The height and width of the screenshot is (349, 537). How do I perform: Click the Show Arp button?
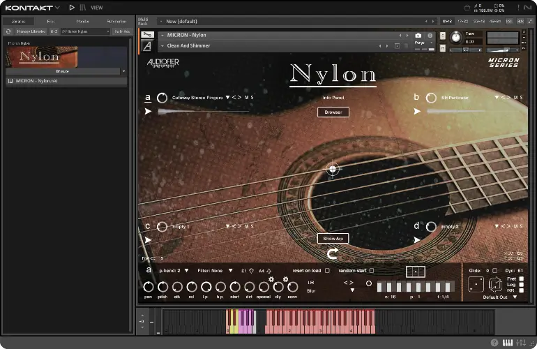(333, 238)
